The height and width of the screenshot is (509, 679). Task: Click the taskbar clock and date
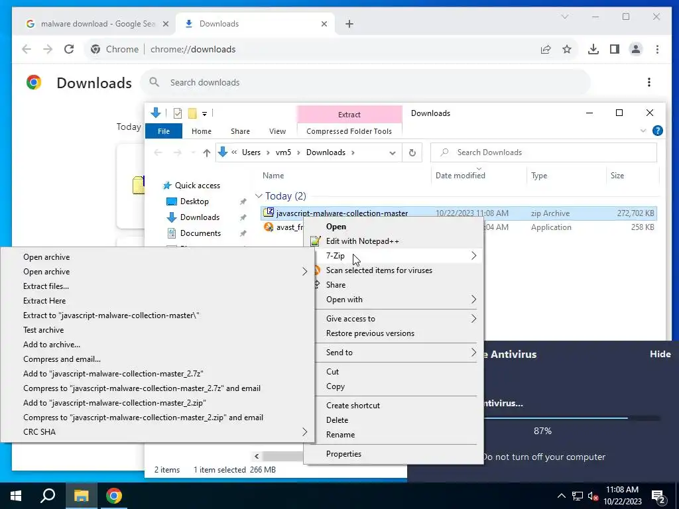pos(622,496)
